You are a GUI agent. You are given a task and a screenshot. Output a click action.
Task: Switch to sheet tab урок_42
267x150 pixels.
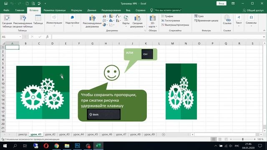(50, 134)
